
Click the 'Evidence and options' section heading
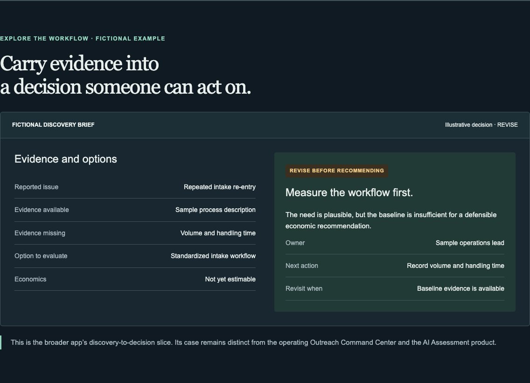pyautogui.click(x=66, y=159)
